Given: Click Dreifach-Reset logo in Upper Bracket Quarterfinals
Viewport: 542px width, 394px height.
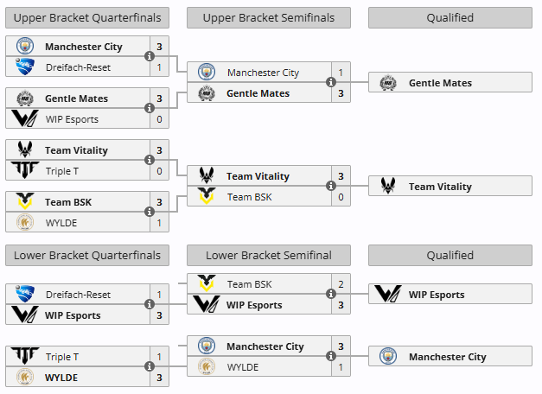Looking at the screenshot, I should (x=24, y=67).
